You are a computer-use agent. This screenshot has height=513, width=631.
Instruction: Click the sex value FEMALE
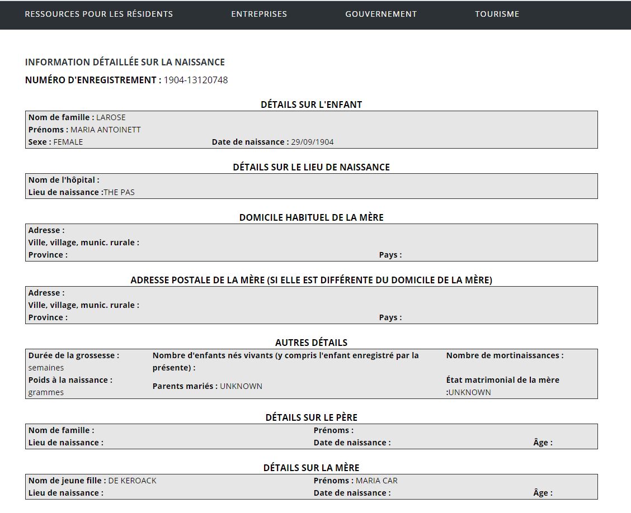[x=68, y=142]
